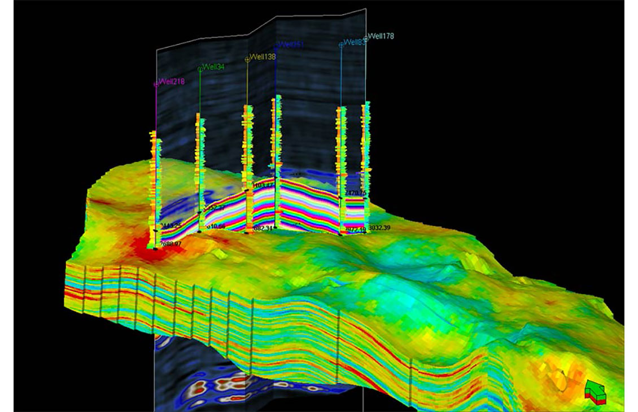Click the 2688.97 depth label below Well218
The height and width of the screenshot is (412, 638).
pos(171,244)
